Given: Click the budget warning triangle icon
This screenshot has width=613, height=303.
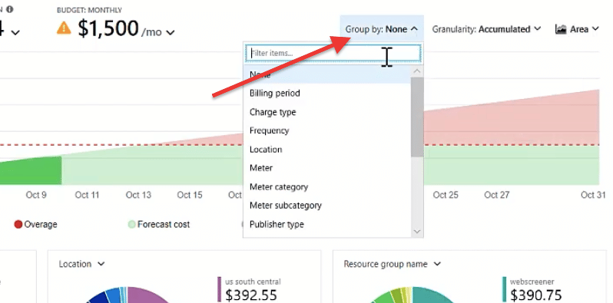Looking at the screenshot, I should (64, 28).
